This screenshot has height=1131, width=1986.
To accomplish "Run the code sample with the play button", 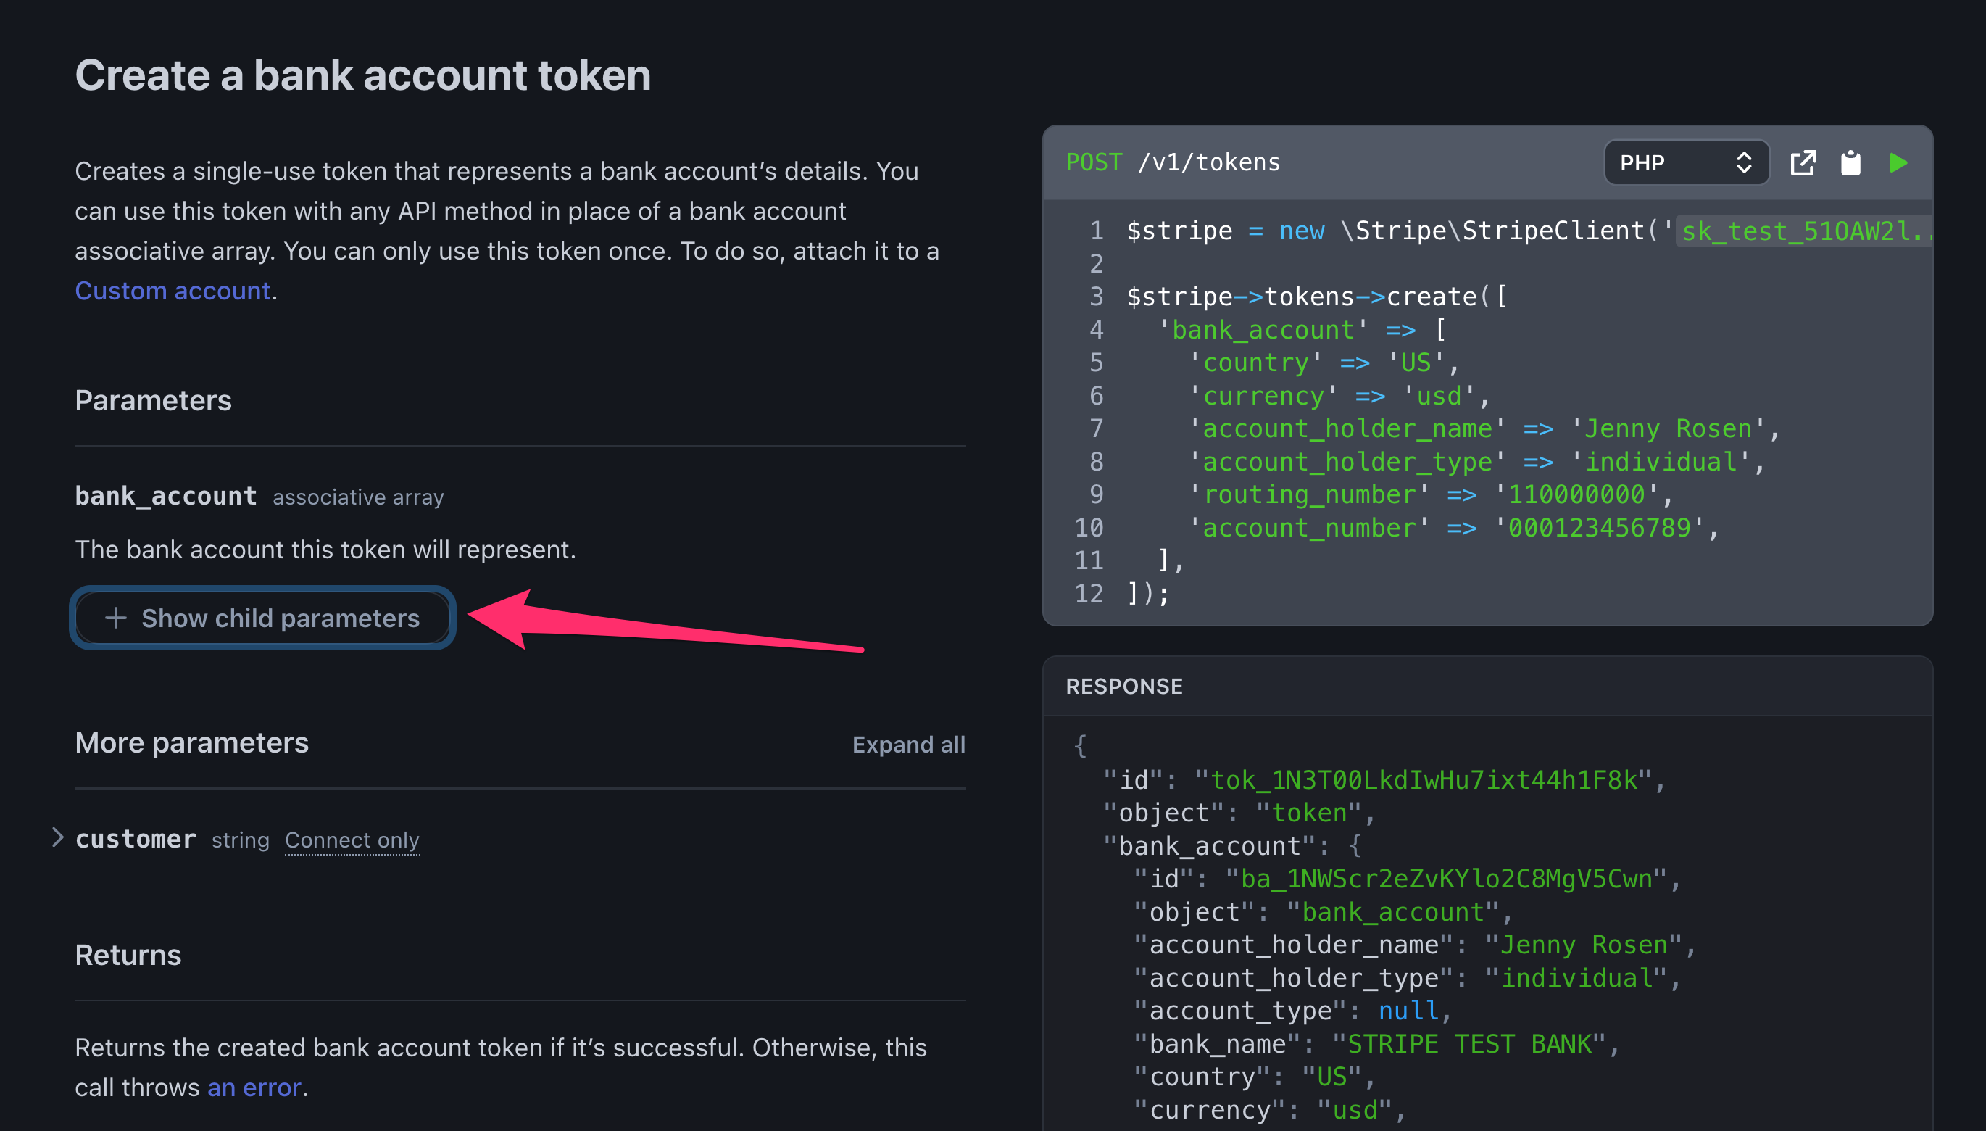I will click(x=1898, y=162).
